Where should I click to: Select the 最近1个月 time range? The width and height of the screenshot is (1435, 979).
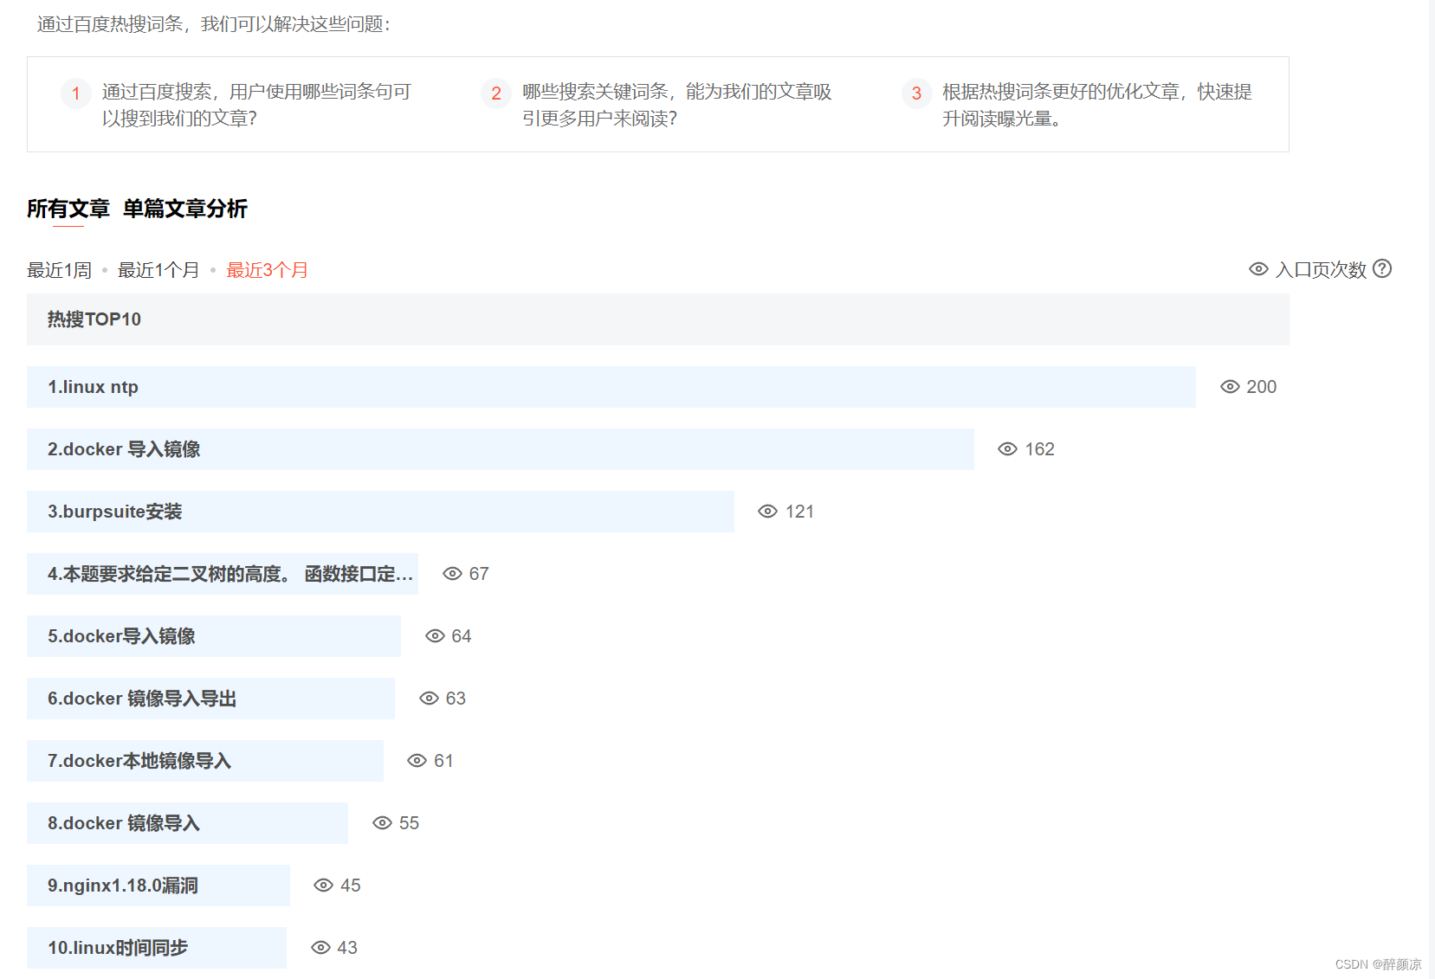(x=158, y=270)
